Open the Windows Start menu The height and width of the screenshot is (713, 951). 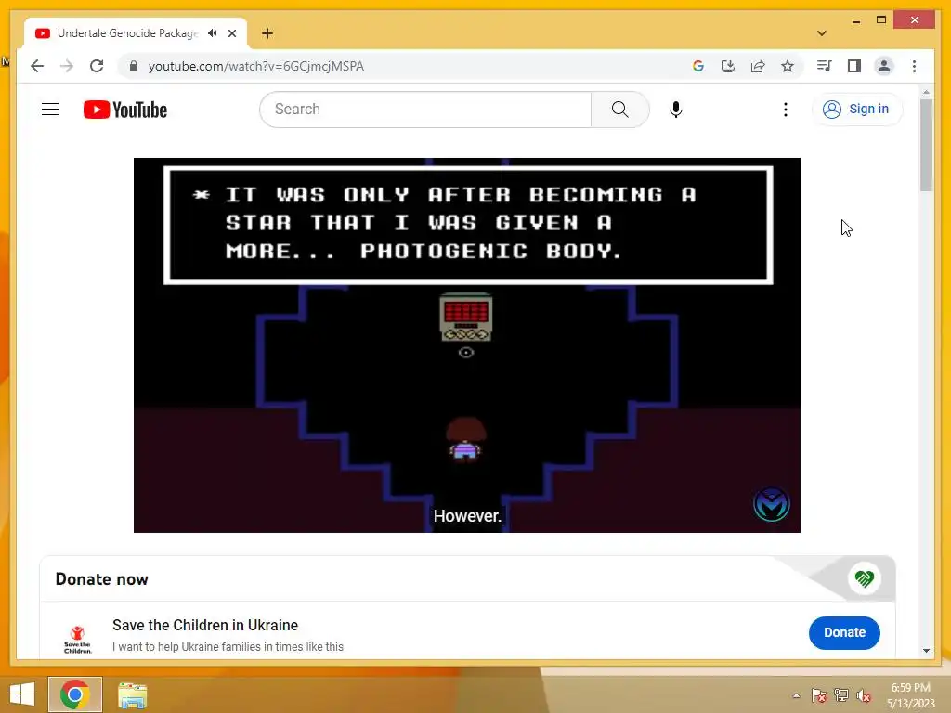point(22,694)
